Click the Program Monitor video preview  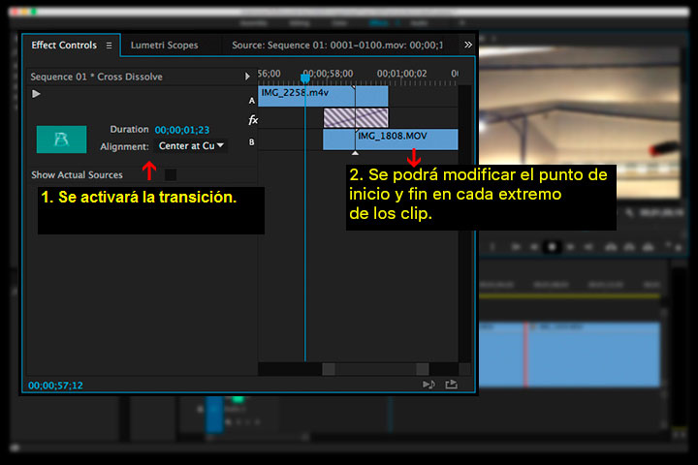point(579,122)
